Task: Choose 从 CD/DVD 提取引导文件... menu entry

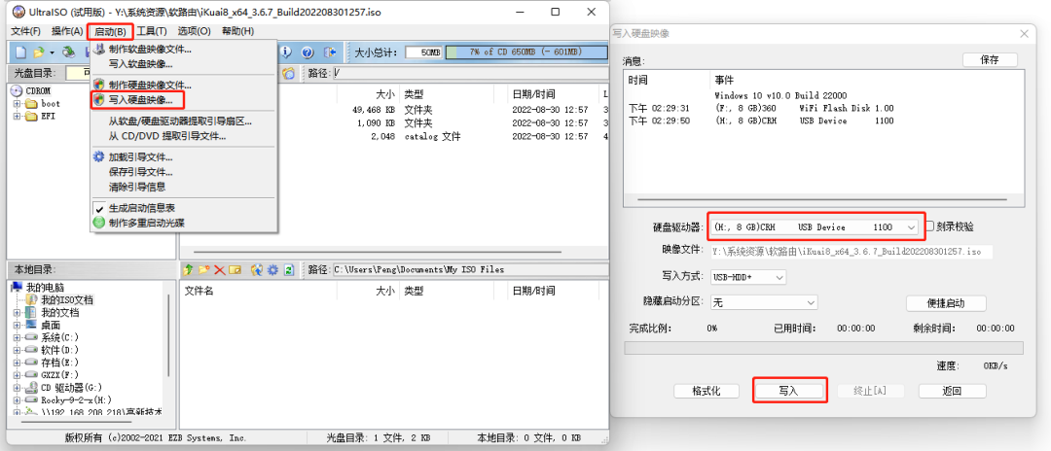Action: click(x=184, y=136)
